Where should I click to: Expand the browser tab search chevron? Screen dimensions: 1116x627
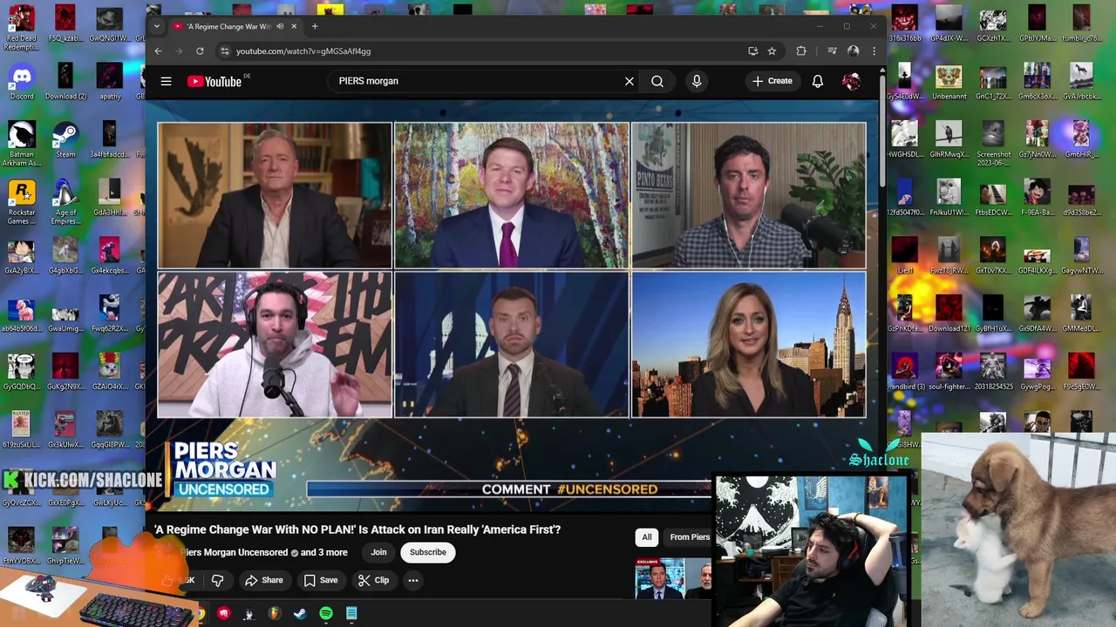click(157, 26)
